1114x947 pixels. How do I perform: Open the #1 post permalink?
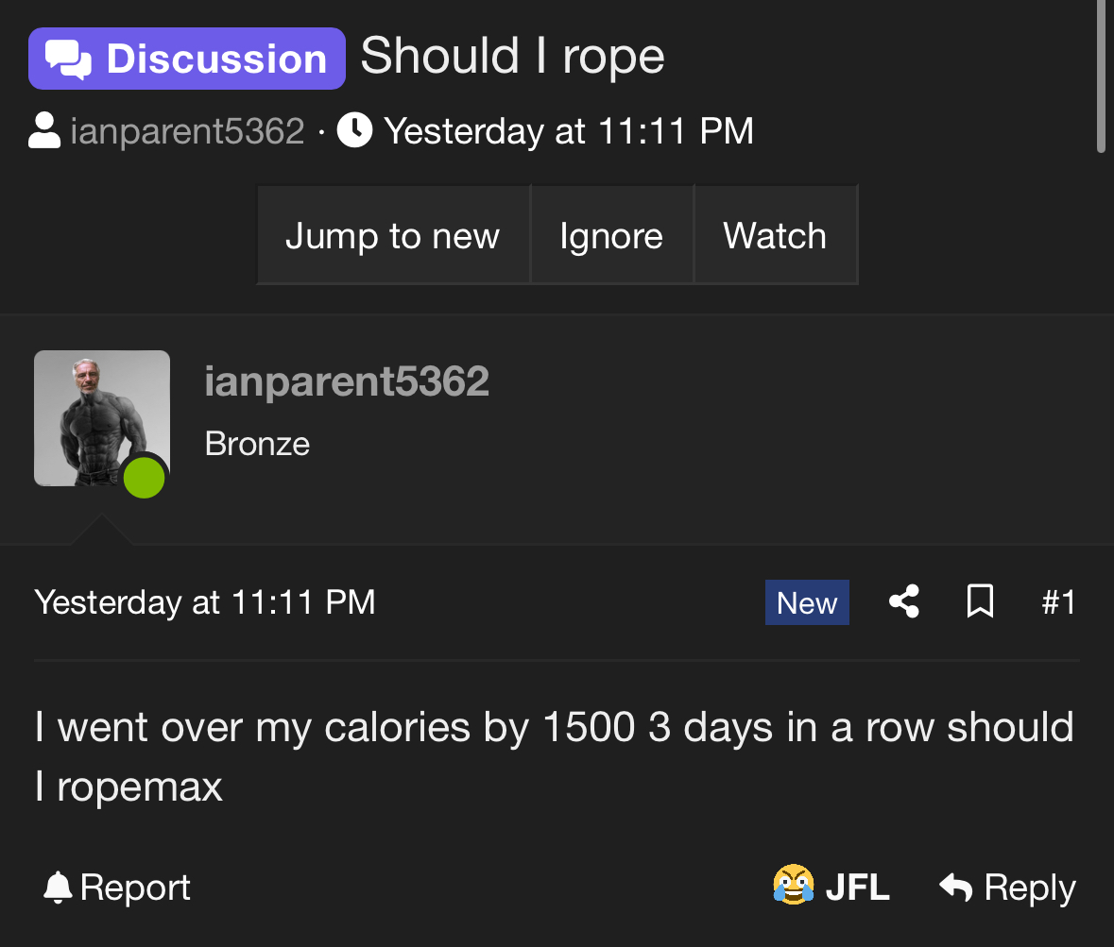click(1058, 602)
